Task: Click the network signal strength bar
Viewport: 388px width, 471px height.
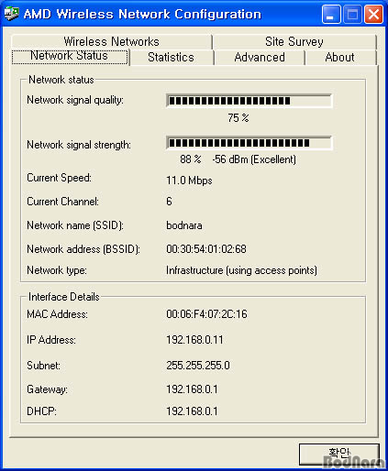Action: (249, 143)
